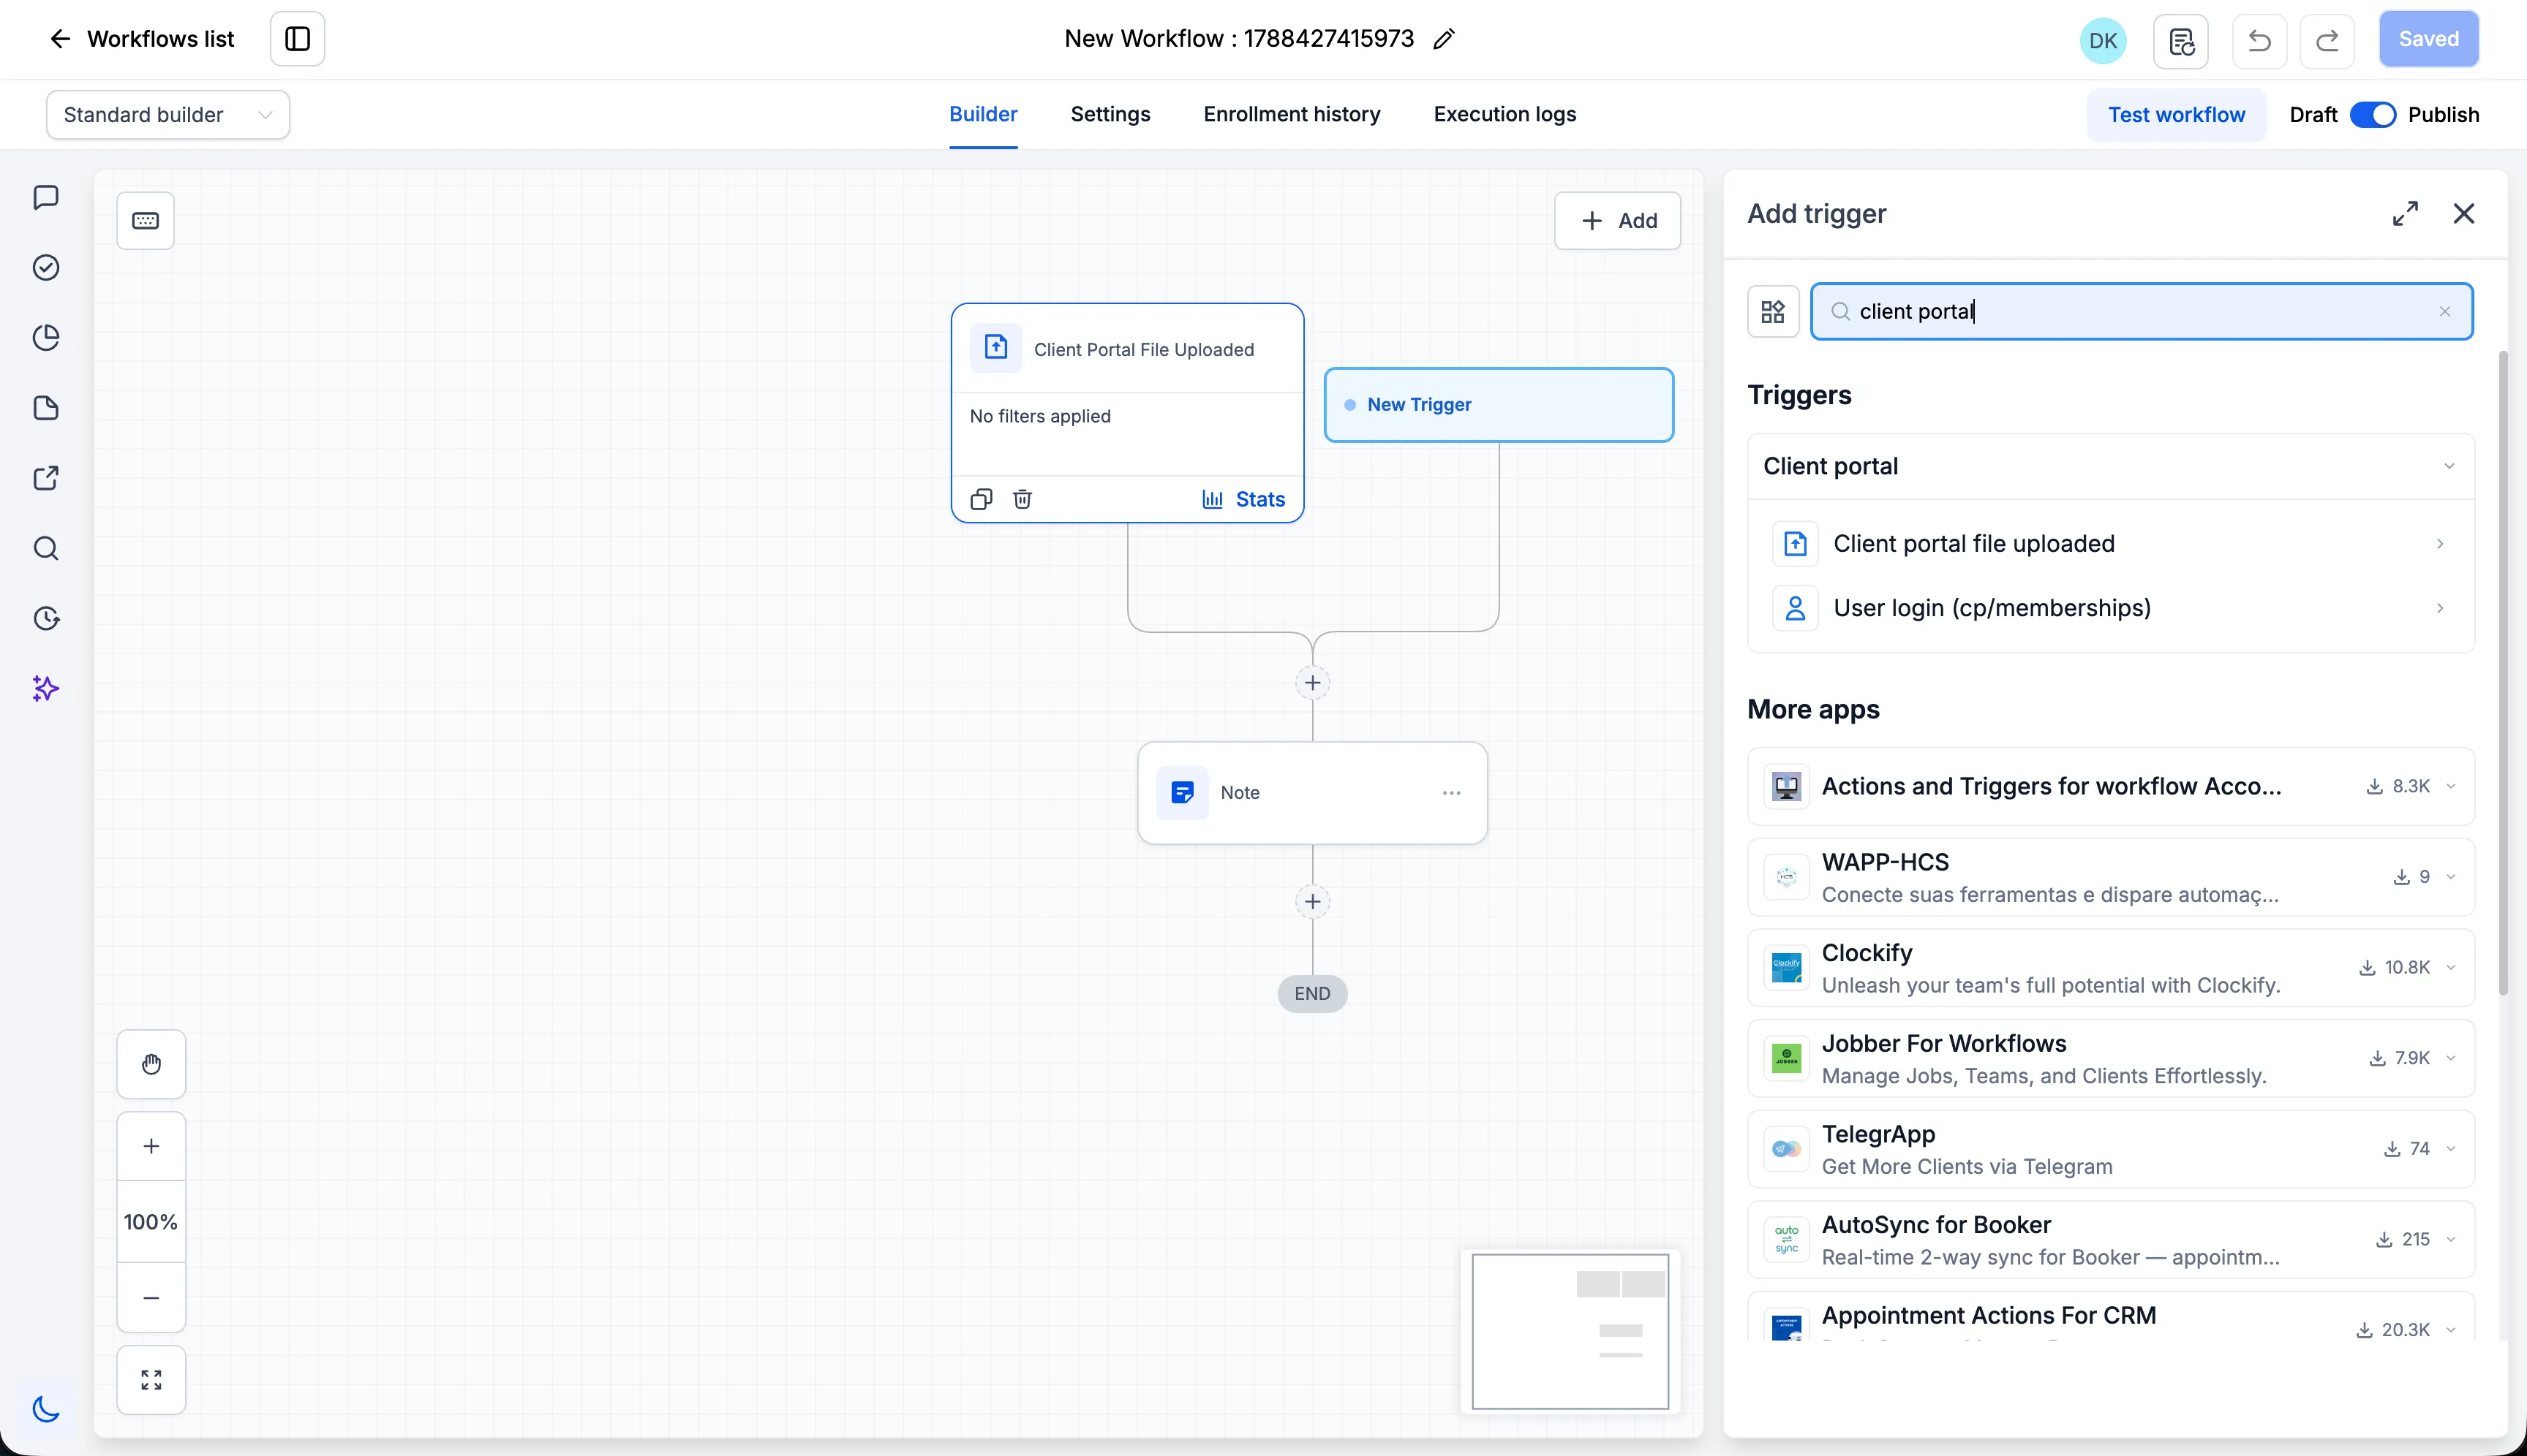The image size is (2527, 1456).
Task: Open the apps grid filter icon
Action: (1773, 312)
